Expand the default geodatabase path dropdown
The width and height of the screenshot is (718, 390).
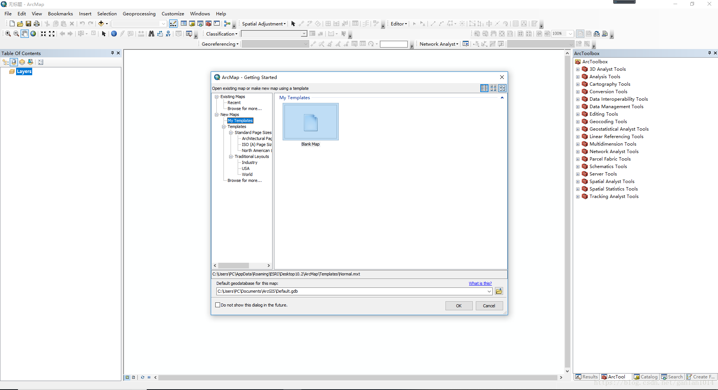tap(489, 291)
